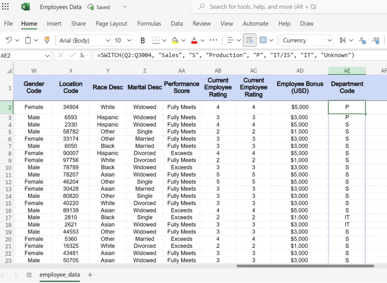Image resolution: width=387 pixels, height=283 pixels.
Task: Apply the red font color
Action: point(194,40)
